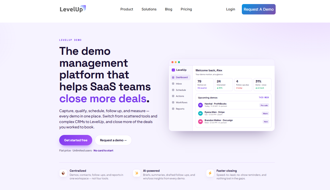Viewport: 330px width, 190px height.
Task: Go to the Blog page
Action: click(x=168, y=9)
